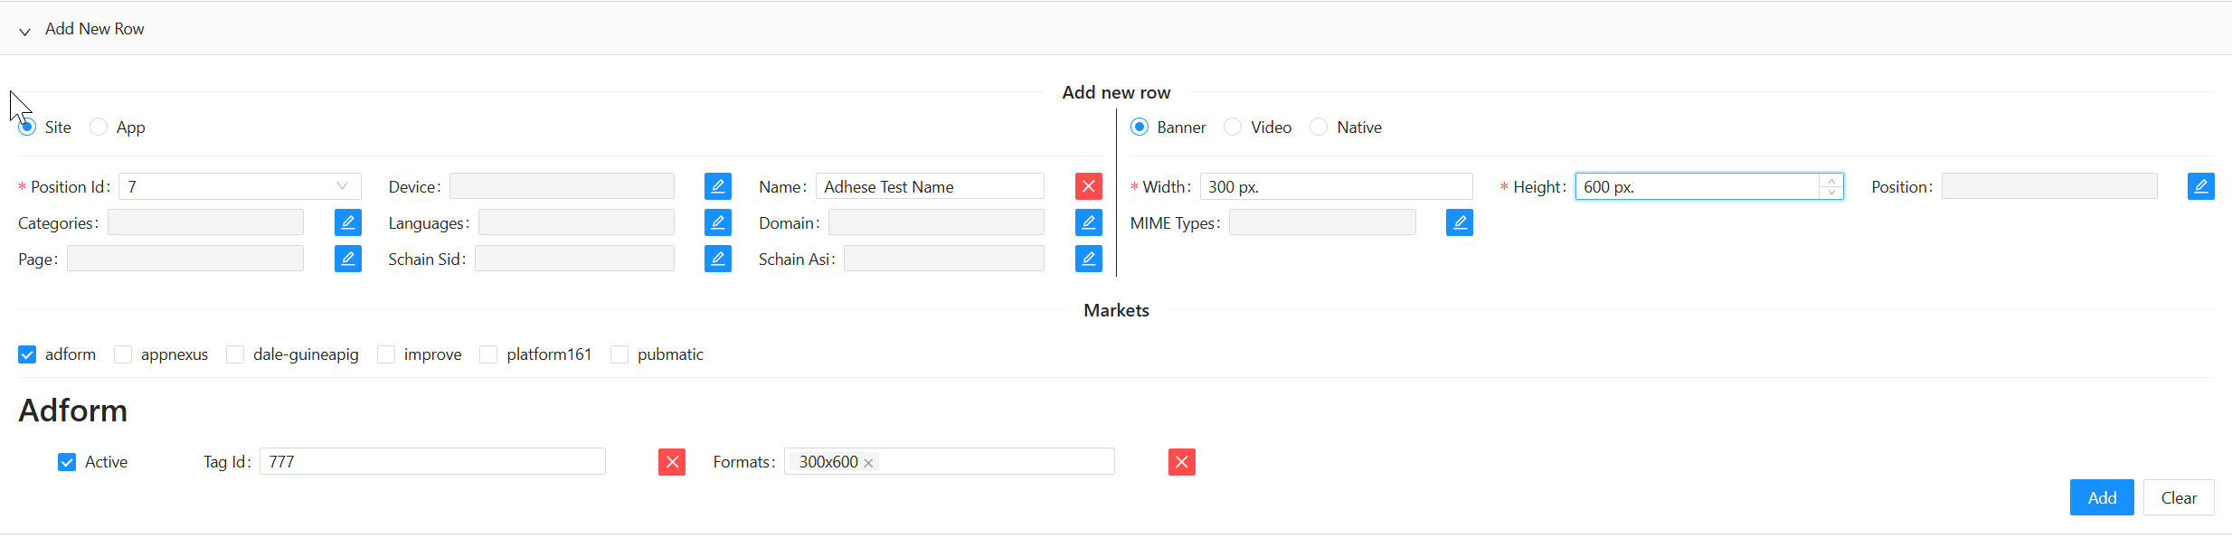This screenshot has width=2232, height=538.
Task: Increase the Height value with the up arrow
Action: [x=1831, y=181]
